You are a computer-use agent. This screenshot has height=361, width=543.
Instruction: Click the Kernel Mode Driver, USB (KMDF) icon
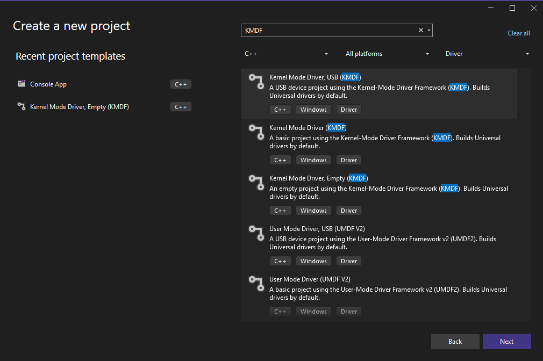click(256, 82)
